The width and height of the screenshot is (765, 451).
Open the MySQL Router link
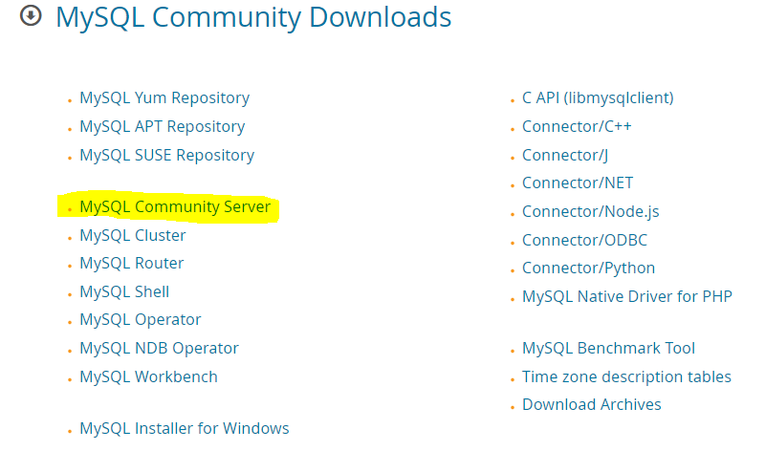click(132, 264)
